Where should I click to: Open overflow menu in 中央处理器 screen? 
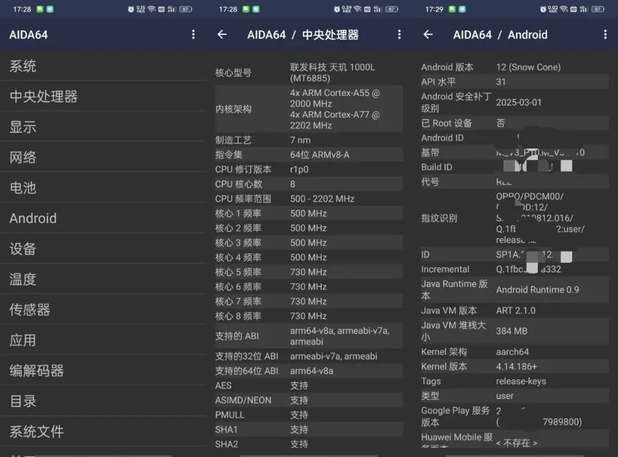(x=399, y=35)
